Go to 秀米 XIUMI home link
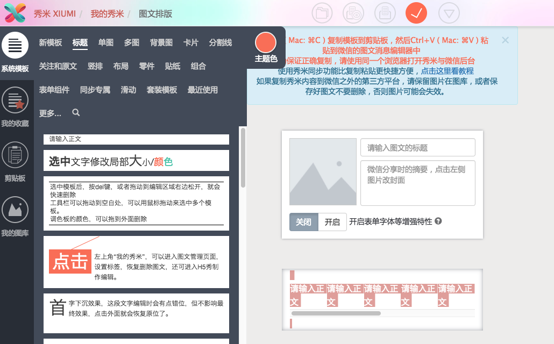This screenshot has width=554, height=344. (x=55, y=14)
